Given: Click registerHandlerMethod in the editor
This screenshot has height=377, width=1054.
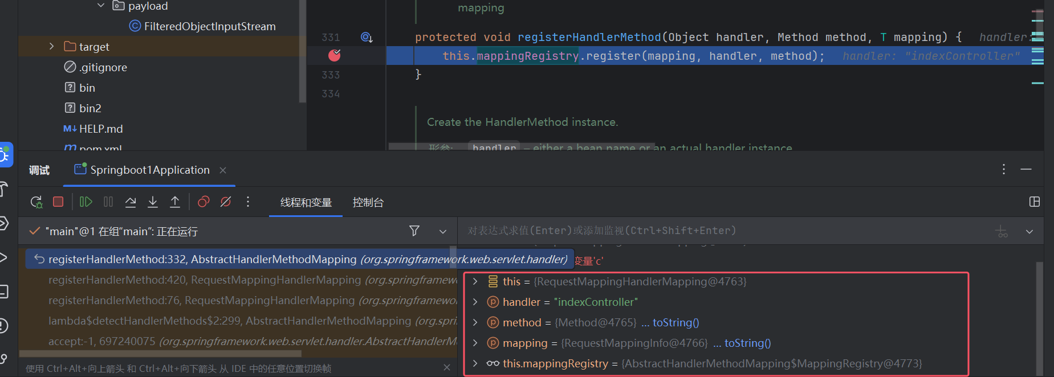Looking at the screenshot, I should click(589, 37).
